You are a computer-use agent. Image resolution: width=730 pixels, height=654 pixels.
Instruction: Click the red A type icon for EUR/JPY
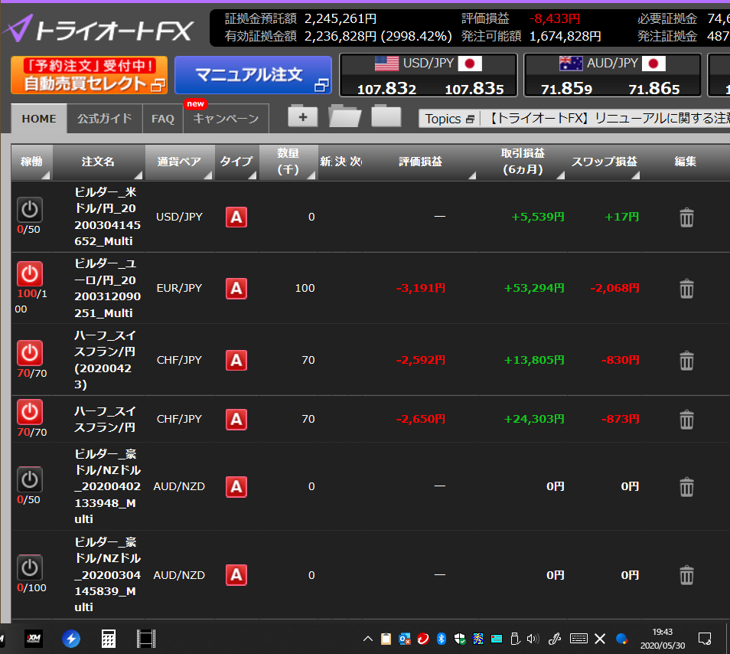coord(236,289)
